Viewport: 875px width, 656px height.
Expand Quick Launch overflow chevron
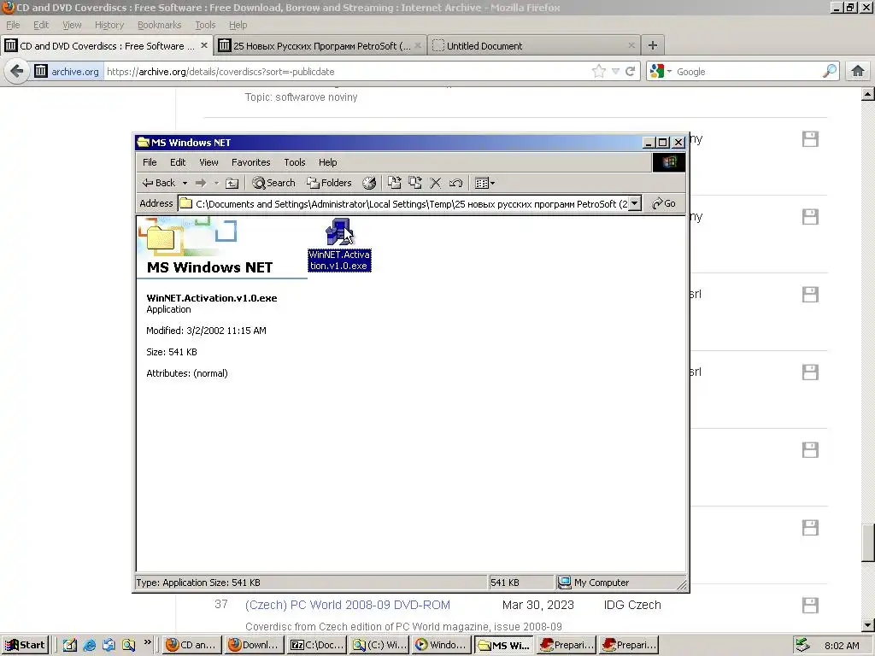tap(148, 642)
